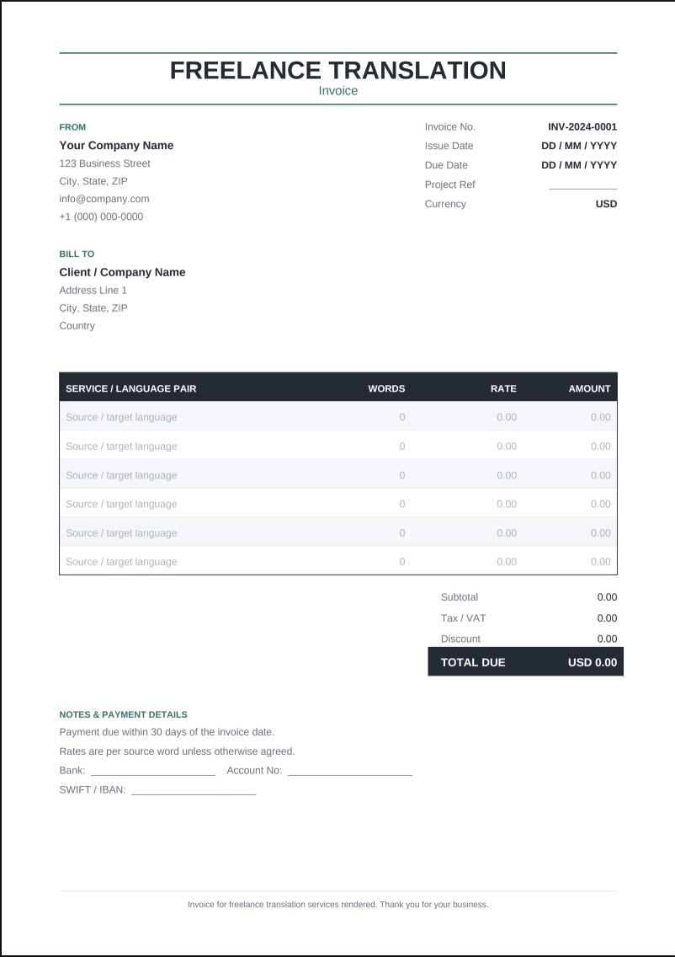675x957 pixels.
Task: Click the blank Bank line
Action: (153, 771)
